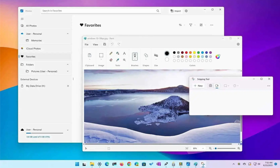Click the Sort icon in Photos
The width and height of the screenshot is (280, 168).
(180, 25)
